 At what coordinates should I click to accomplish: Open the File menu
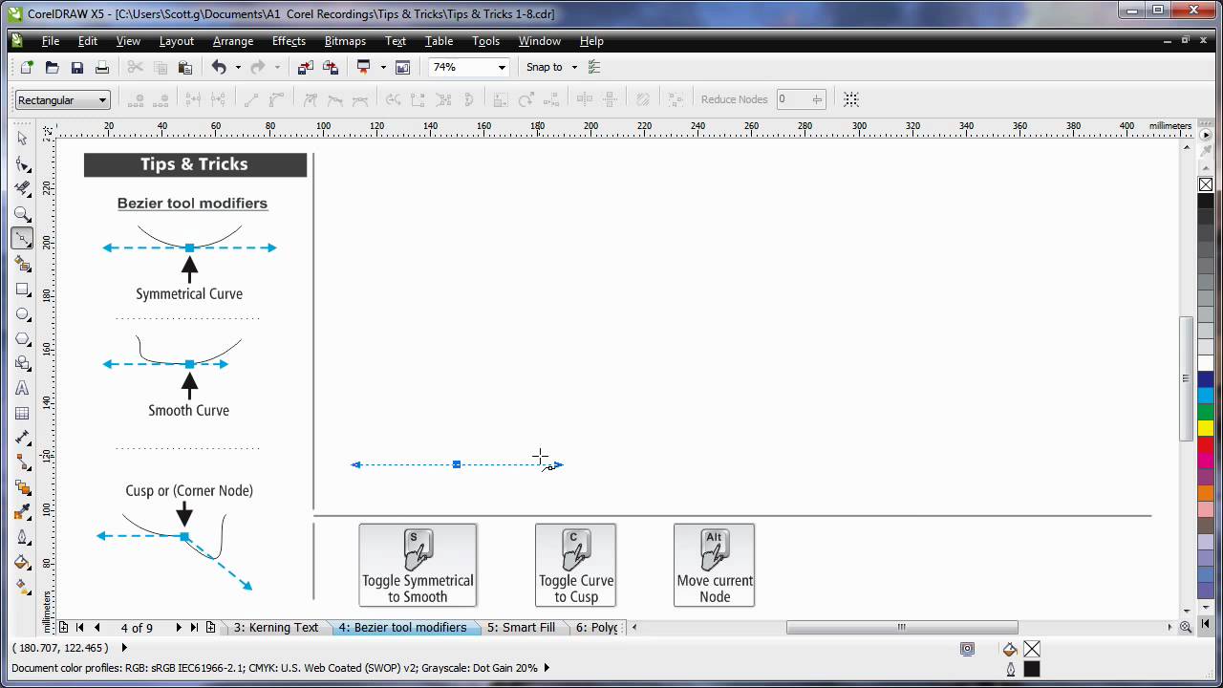click(51, 41)
